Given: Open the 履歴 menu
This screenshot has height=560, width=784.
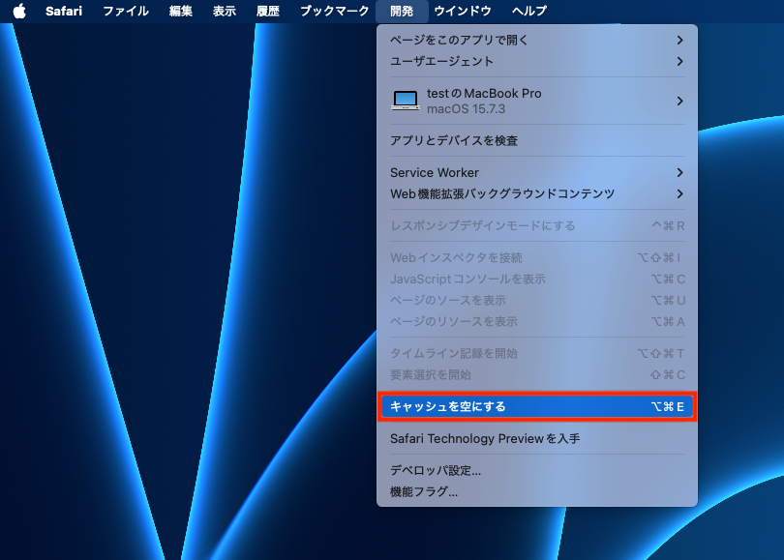Looking at the screenshot, I should coord(268,11).
